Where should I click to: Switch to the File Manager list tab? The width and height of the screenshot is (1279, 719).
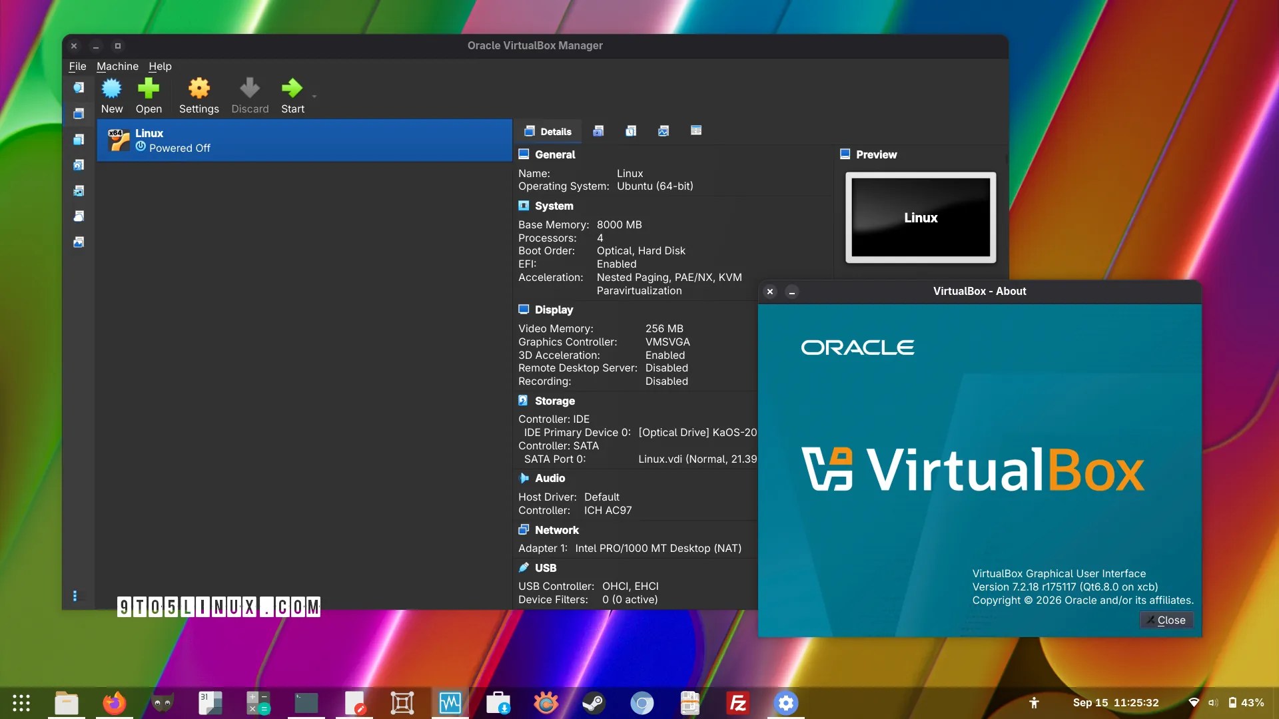click(x=696, y=130)
